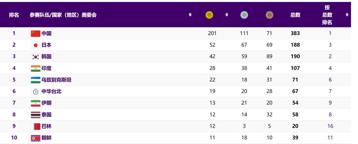The height and width of the screenshot is (144, 358).
Task: Click the bronze medal icon header
Action: (x=269, y=15)
